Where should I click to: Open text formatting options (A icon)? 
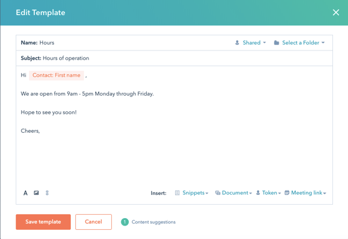click(26, 193)
